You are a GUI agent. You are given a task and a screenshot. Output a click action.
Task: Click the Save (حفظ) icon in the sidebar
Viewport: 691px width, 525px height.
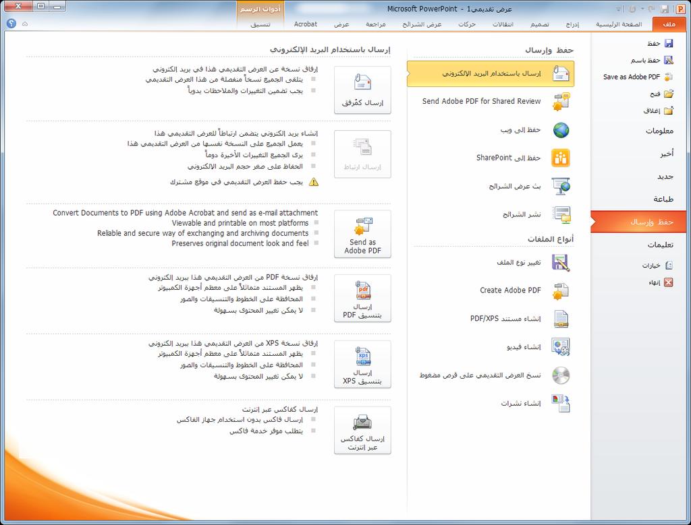[x=669, y=43]
